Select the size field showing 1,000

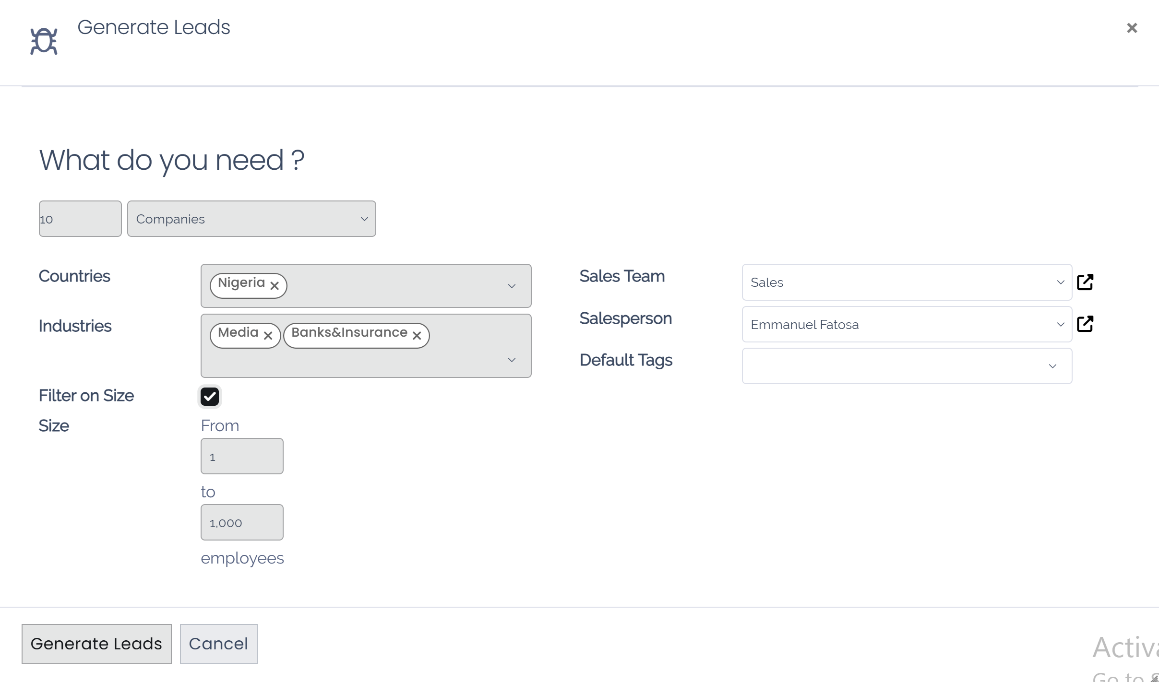tap(242, 522)
